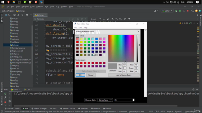Rerun the Editor script in Run panel
Image resolution: width=202 pixels, height=113 pixels.
[x=5, y=94]
